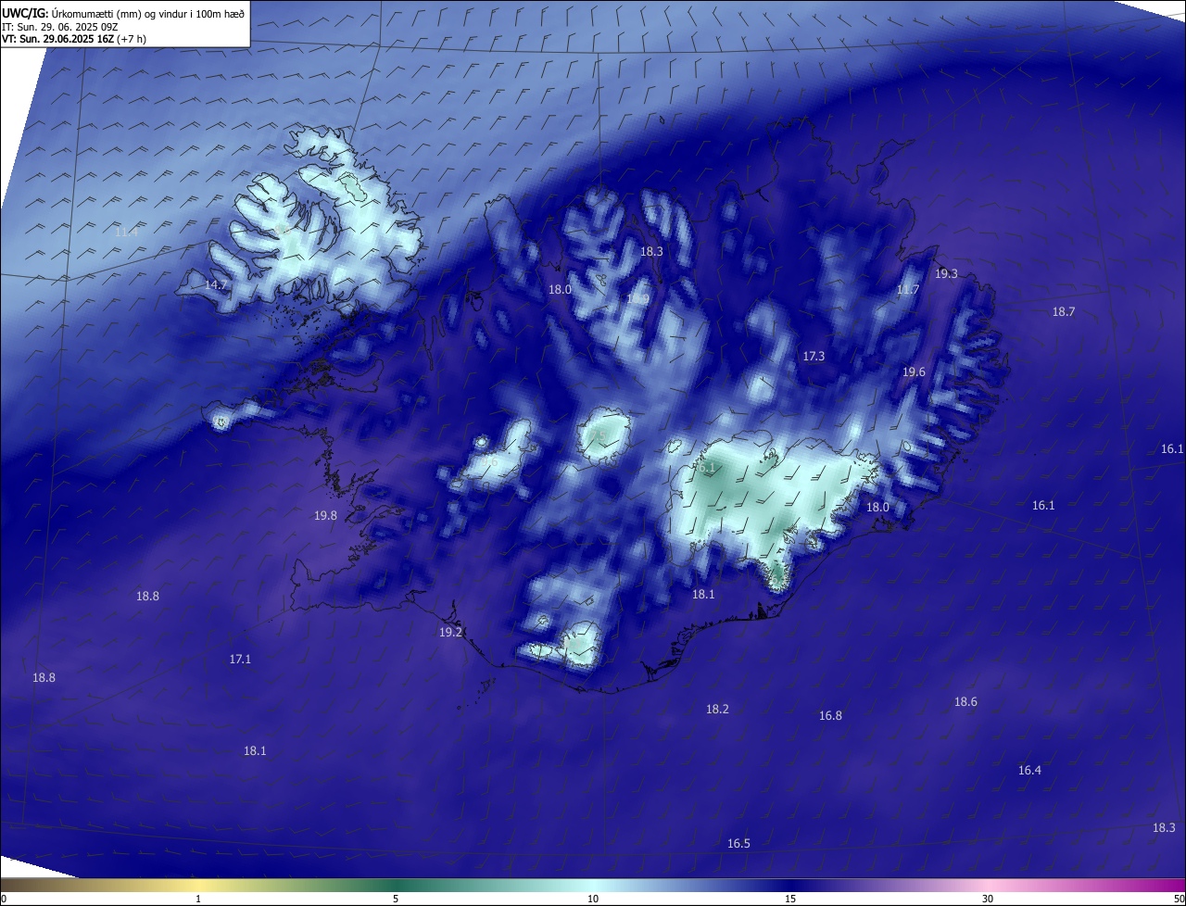Select the 17.3 value label

click(814, 356)
